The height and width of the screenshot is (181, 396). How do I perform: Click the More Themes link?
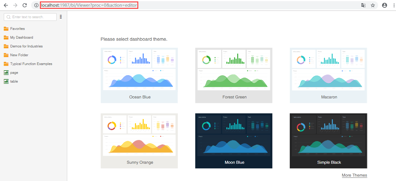coord(354,175)
